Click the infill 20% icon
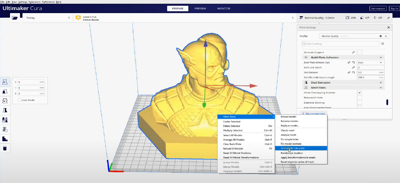This screenshot has height=183, width=400. click(x=347, y=18)
